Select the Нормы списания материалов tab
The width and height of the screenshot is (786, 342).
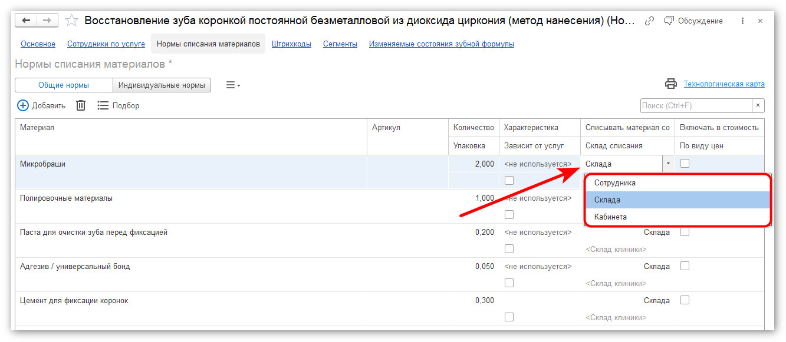[x=208, y=44]
